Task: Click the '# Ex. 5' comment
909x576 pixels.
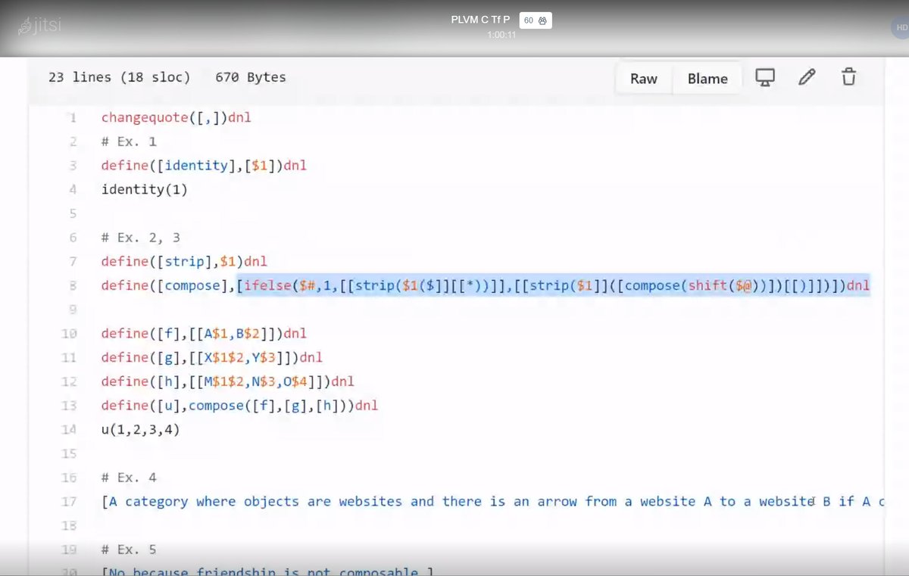Action: coord(129,550)
